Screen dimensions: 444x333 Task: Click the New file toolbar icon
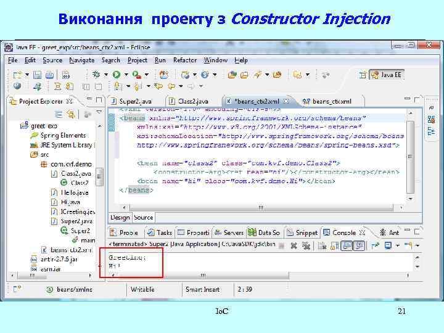(17, 75)
